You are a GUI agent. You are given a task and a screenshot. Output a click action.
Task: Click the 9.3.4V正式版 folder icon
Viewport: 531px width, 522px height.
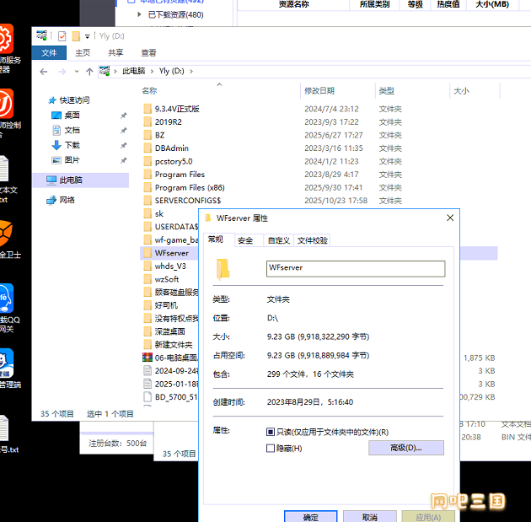(147, 109)
